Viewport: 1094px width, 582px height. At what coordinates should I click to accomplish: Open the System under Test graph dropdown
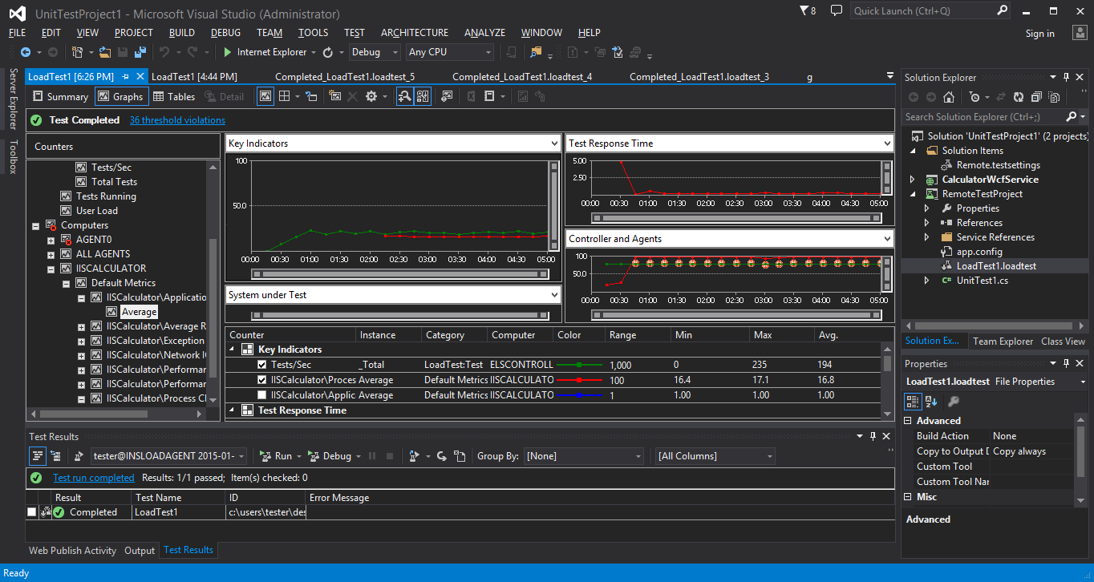(x=554, y=295)
